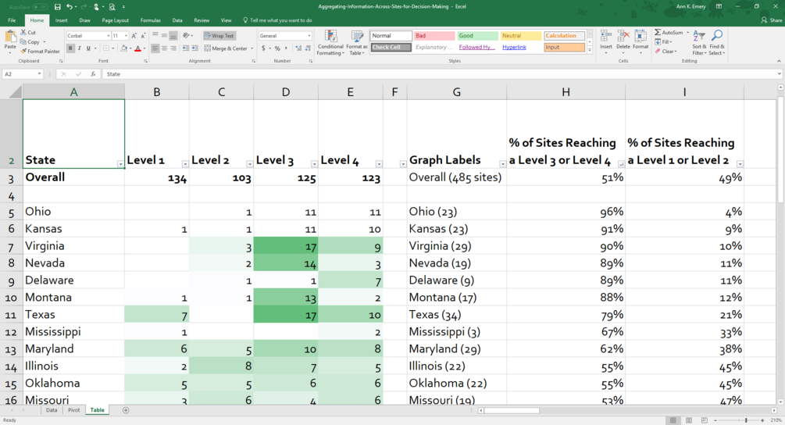785x425 pixels.
Task: Click the Decrease Indent icon
Action: tap(186, 48)
